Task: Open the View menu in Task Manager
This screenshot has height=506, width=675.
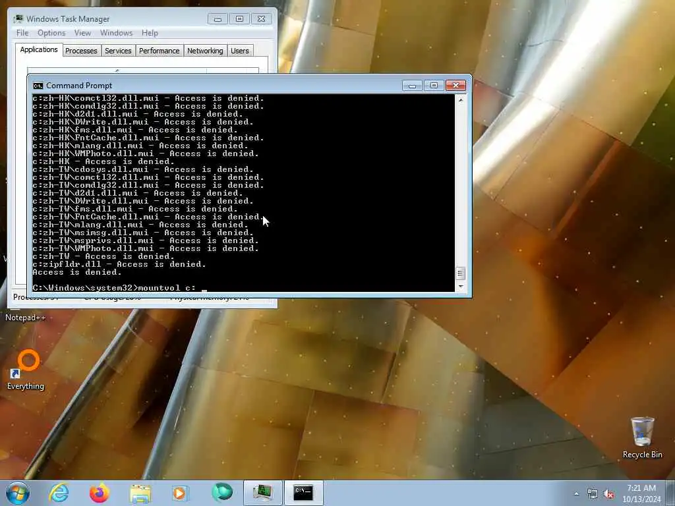Action: pyautogui.click(x=82, y=33)
